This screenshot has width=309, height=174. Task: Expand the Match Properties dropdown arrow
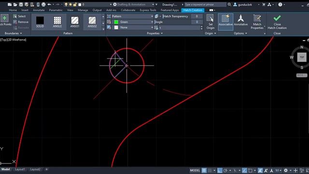tap(264, 27)
